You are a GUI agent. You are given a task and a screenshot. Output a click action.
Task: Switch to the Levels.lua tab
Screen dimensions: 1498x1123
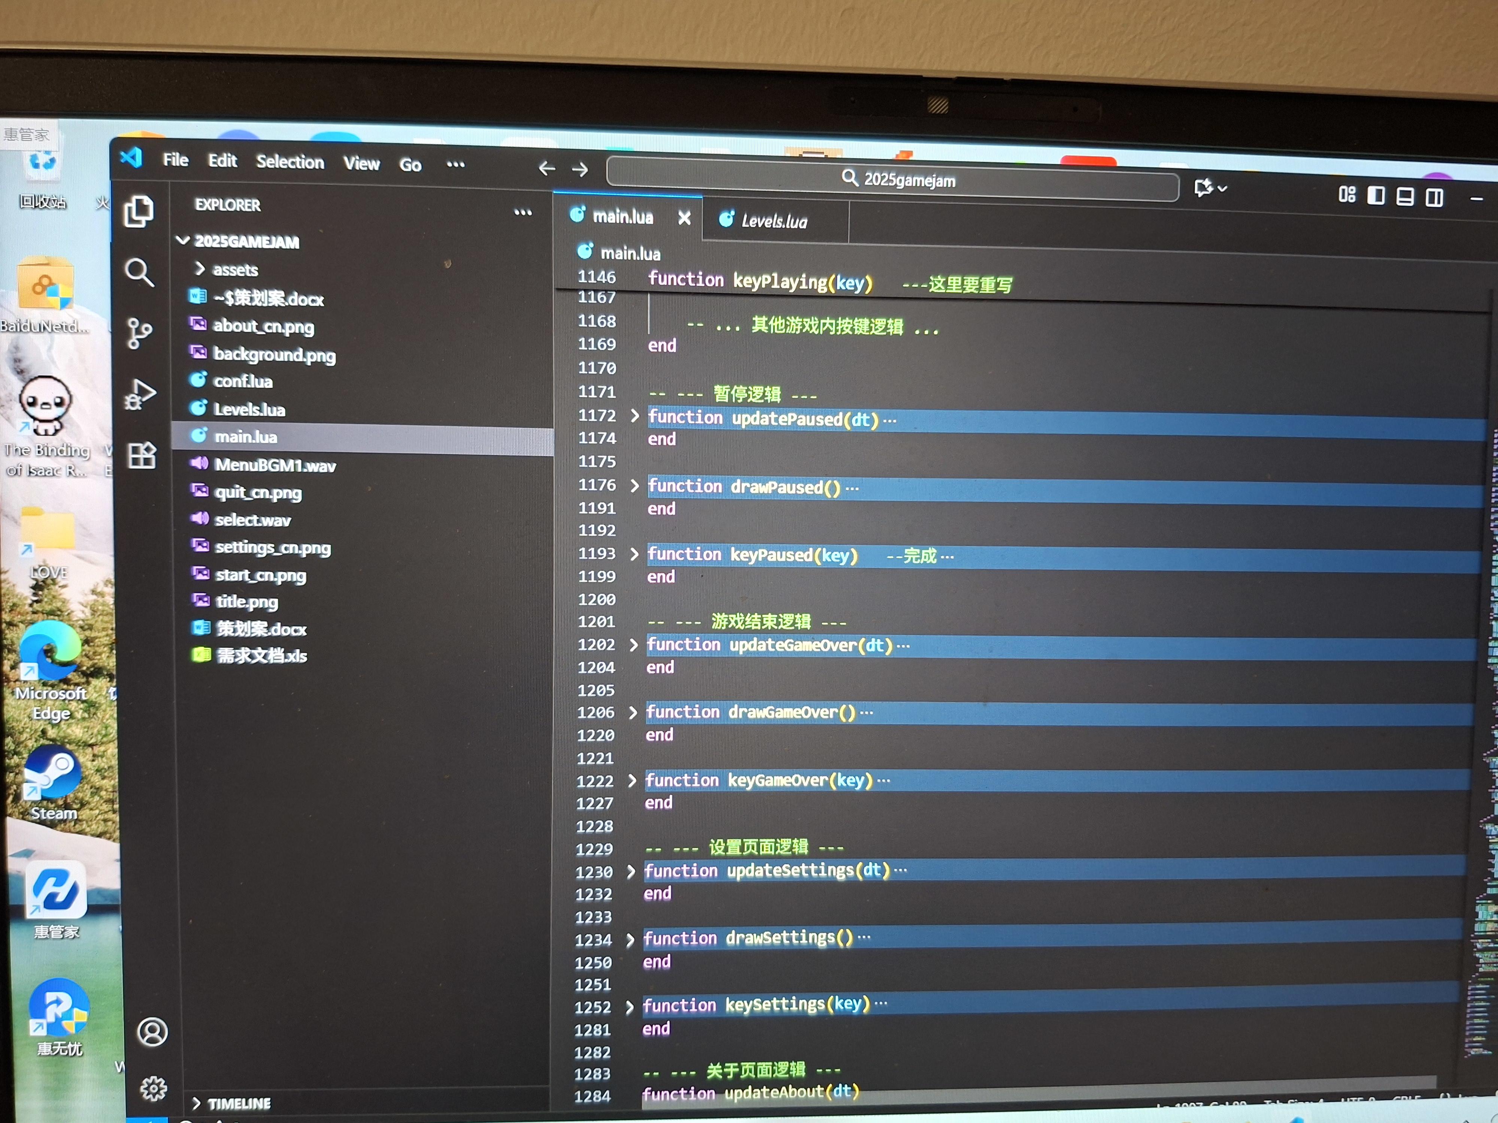pos(773,221)
